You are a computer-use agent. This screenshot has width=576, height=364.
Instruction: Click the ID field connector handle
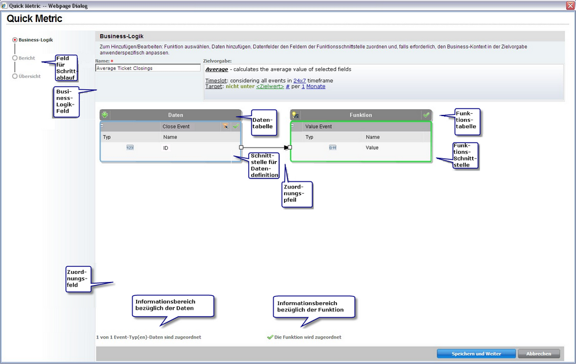coord(241,147)
